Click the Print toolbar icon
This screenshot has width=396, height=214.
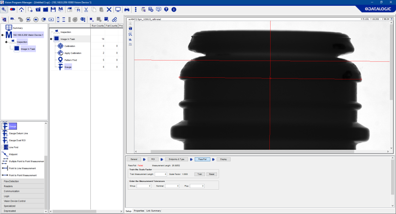[127, 10]
